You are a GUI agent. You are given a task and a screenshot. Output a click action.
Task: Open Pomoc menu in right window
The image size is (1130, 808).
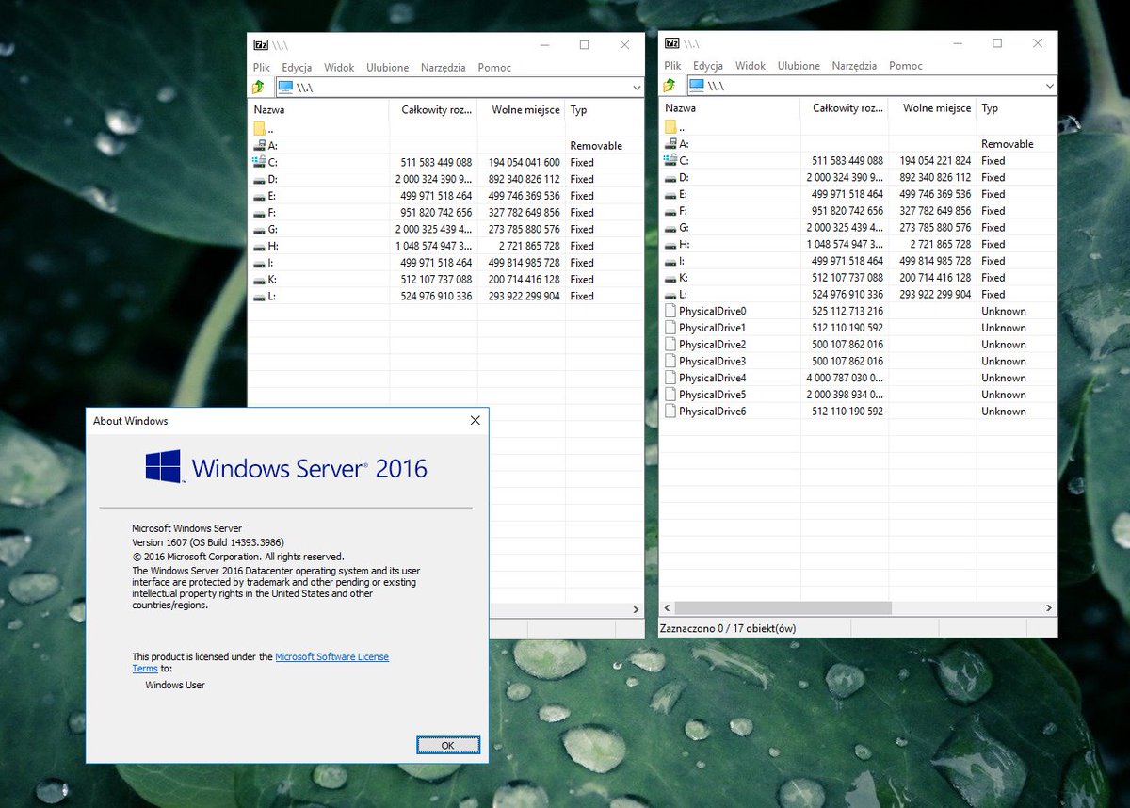906,66
